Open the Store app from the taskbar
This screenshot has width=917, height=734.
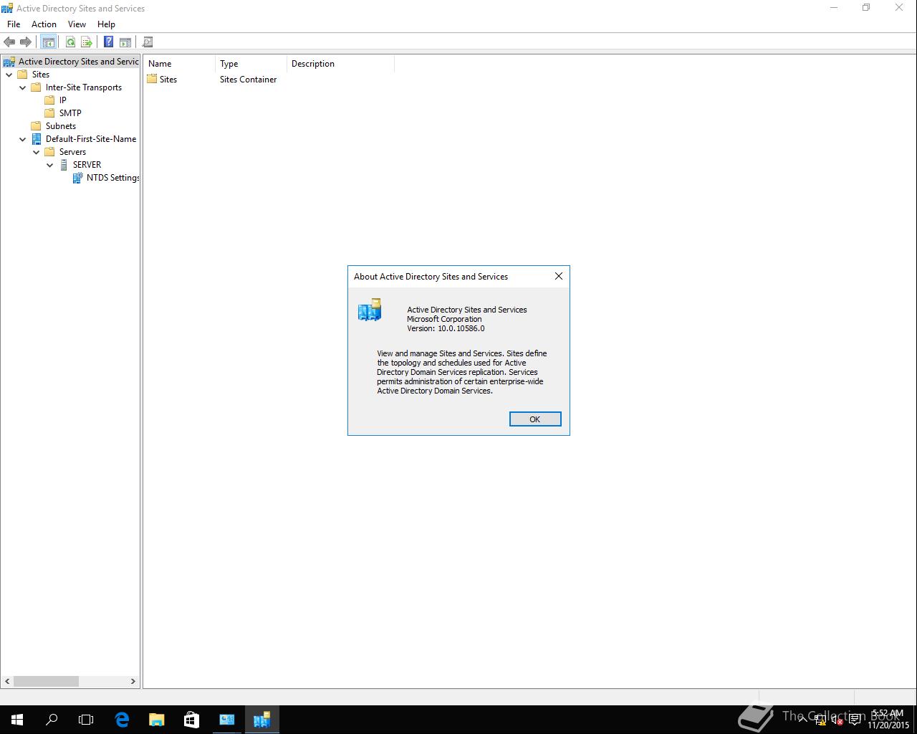(191, 720)
